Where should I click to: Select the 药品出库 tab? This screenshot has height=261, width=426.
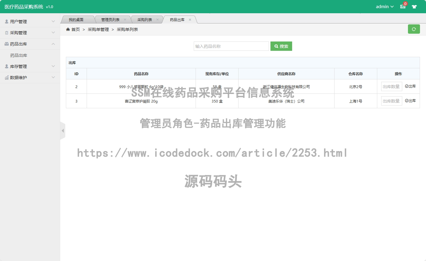pos(177,20)
